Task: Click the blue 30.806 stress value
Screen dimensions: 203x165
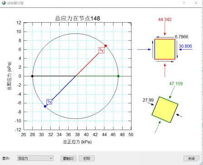Action: click(x=185, y=46)
